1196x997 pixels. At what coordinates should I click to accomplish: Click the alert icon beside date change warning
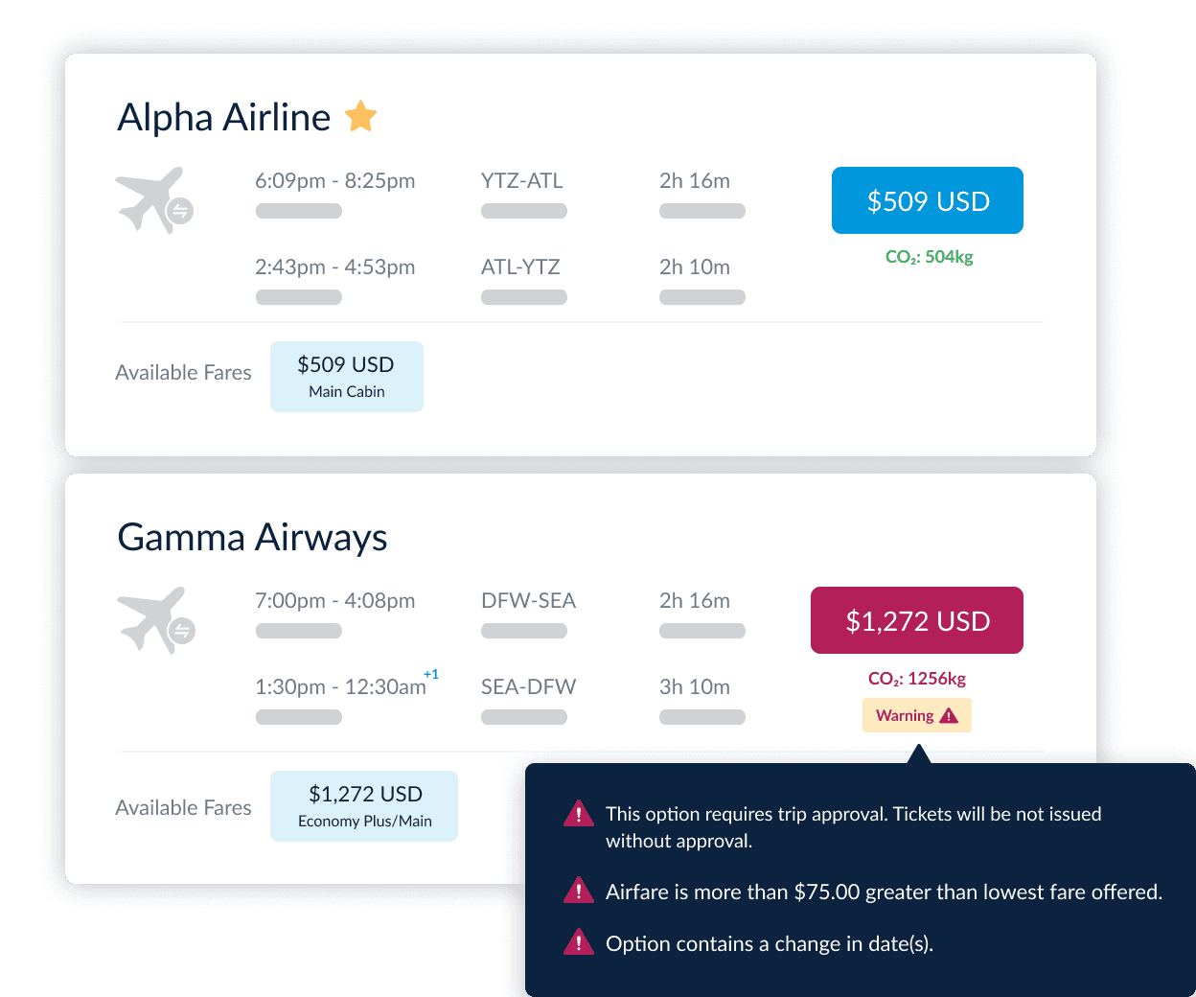click(579, 942)
